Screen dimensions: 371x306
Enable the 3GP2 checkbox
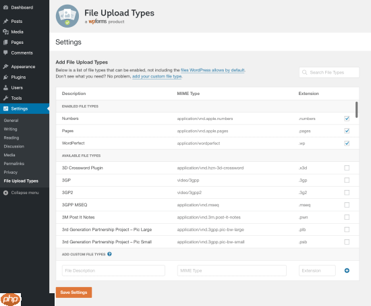coord(347,193)
